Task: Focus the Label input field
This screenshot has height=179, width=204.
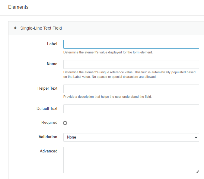Action: 131,44
